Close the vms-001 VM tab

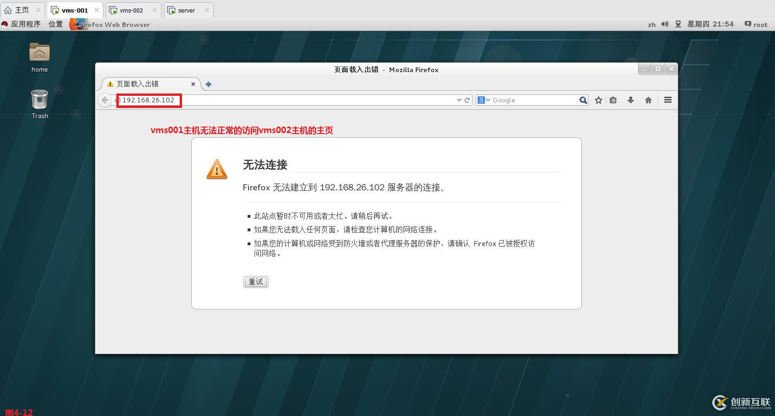tap(96, 10)
